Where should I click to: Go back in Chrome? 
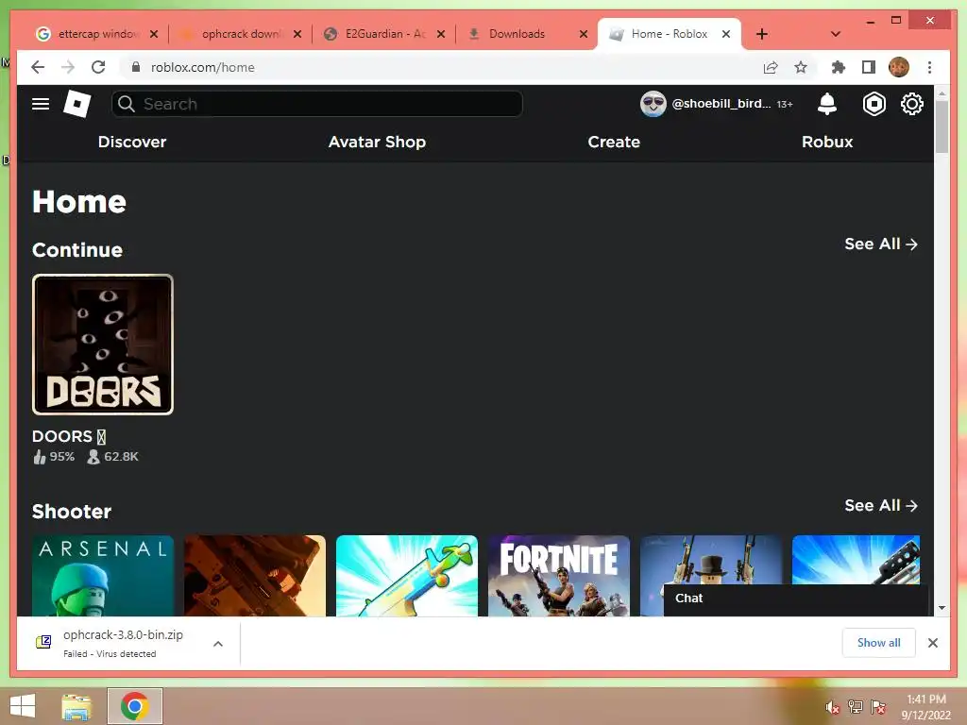38,67
